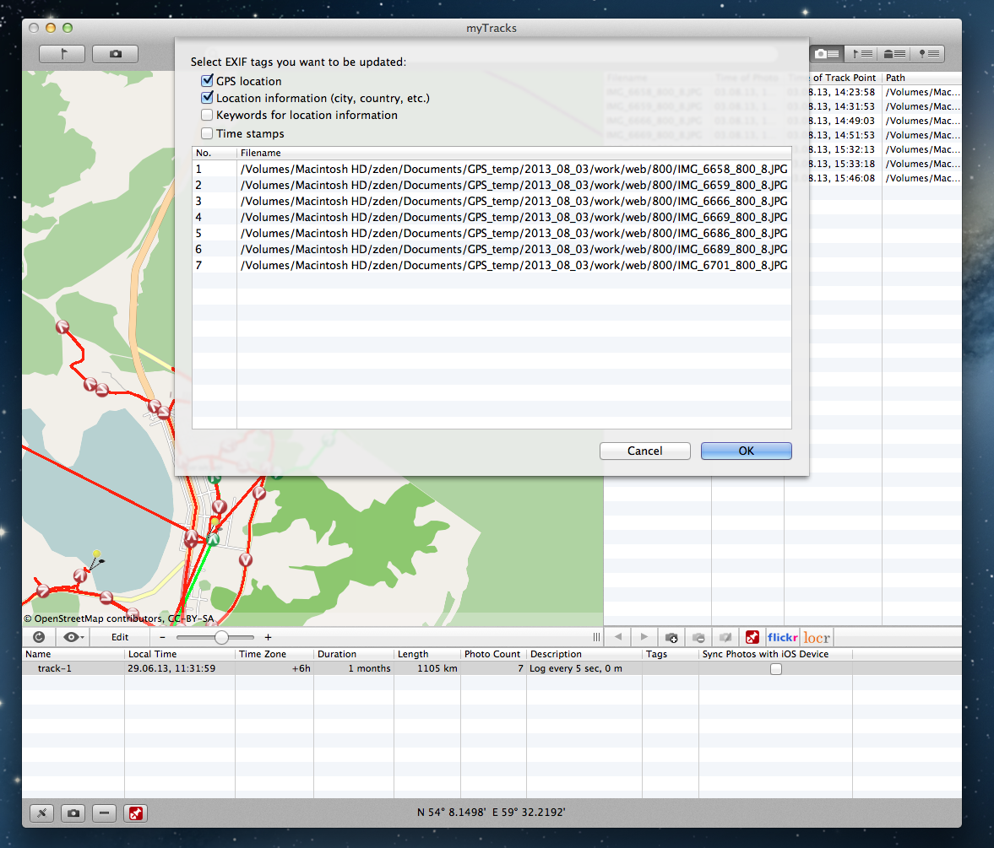Click the dimmed photo icon beside add photos
The image size is (994, 848).
point(698,638)
